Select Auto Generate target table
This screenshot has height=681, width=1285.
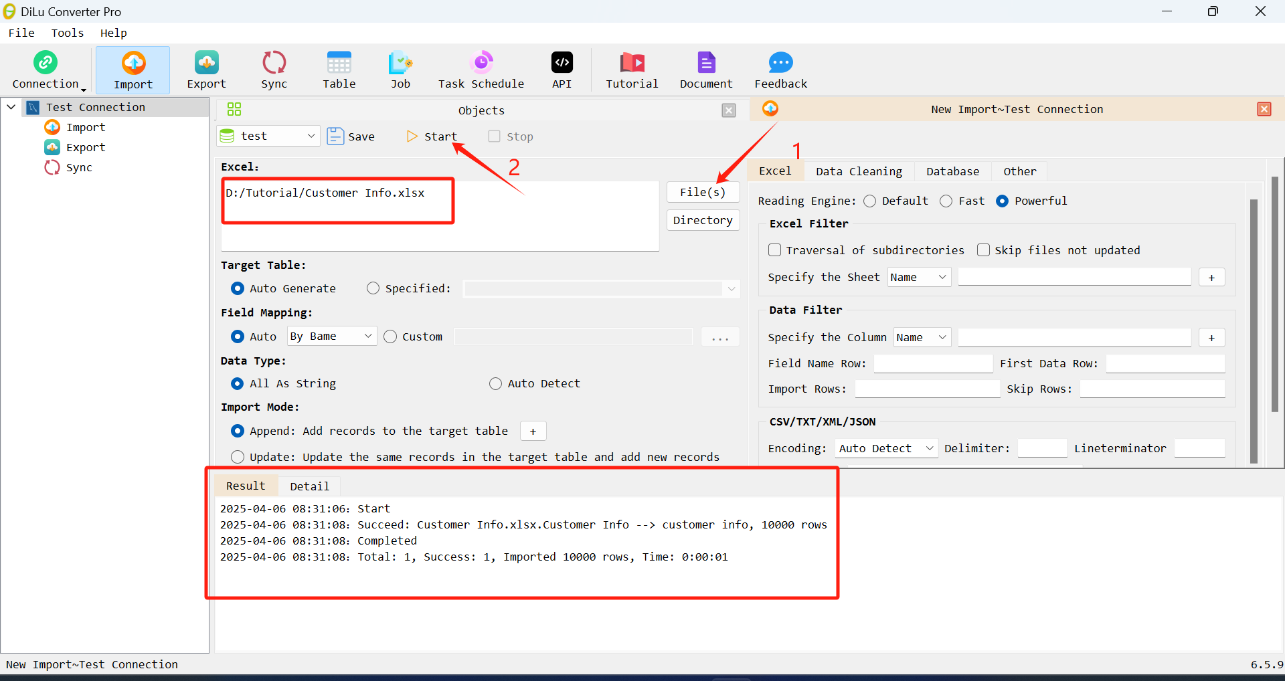tap(238, 288)
